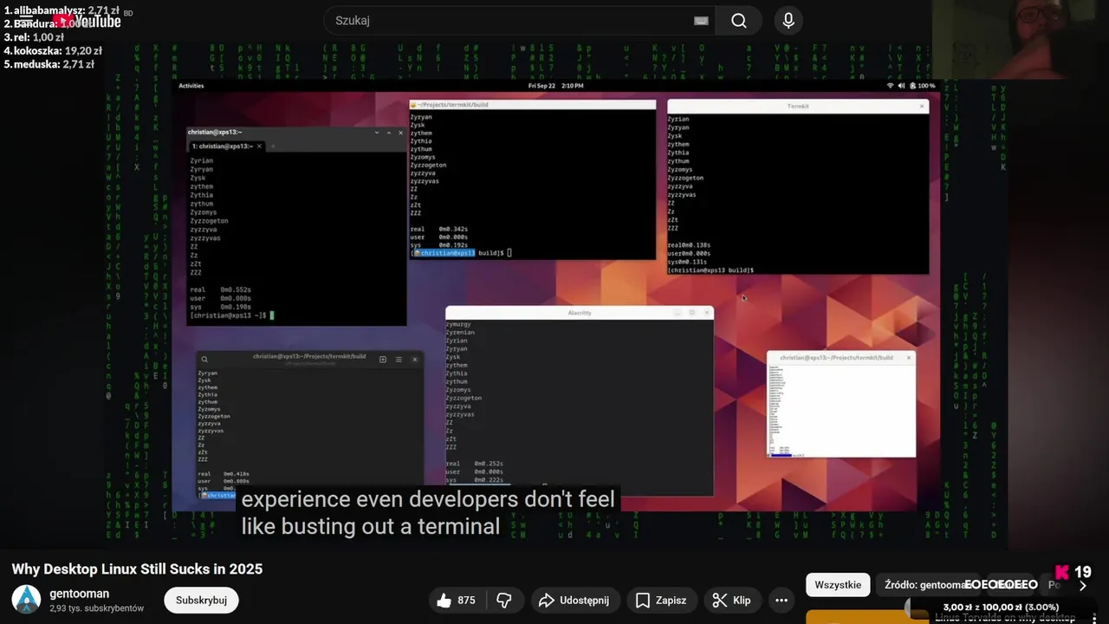Close the small white terminal window
This screenshot has height=624, width=1109.
(x=909, y=357)
